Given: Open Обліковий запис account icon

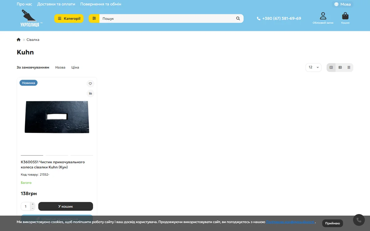Looking at the screenshot, I should (323, 18).
